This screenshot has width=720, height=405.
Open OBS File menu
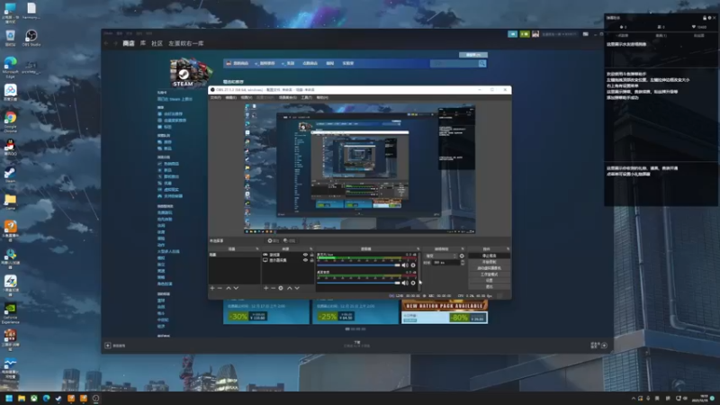click(x=215, y=98)
